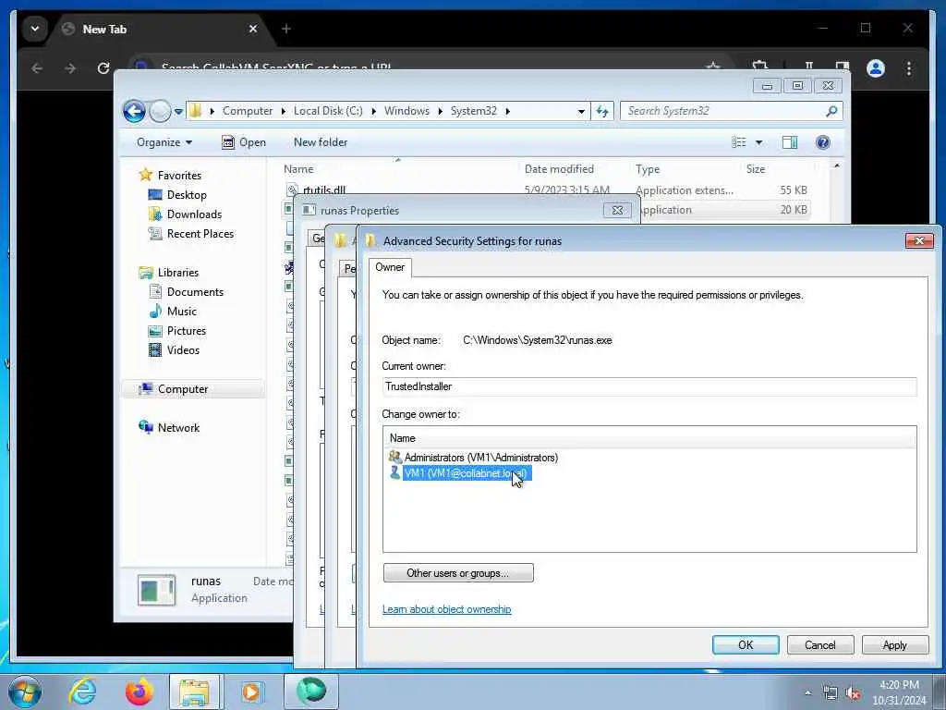
Task: Launch Firefox from taskbar
Action: pos(139,692)
